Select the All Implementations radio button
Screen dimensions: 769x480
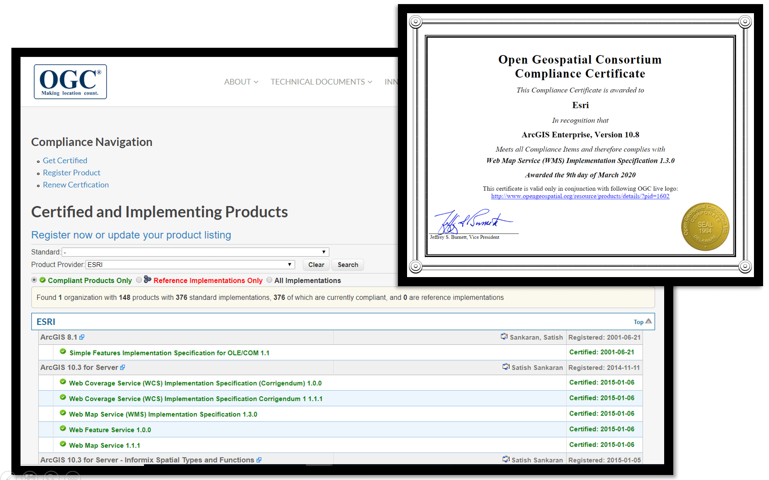click(269, 280)
